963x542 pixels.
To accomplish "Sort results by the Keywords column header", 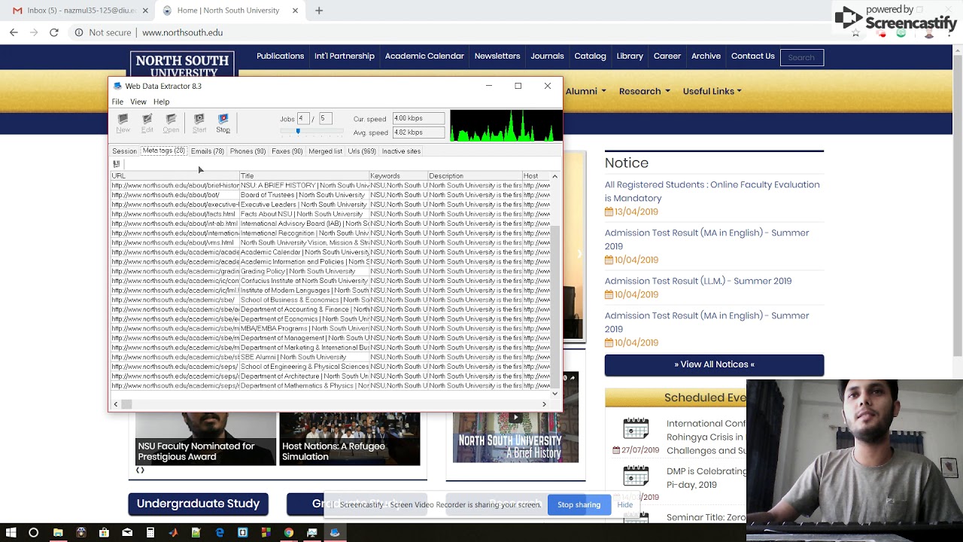I will click(398, 176).
